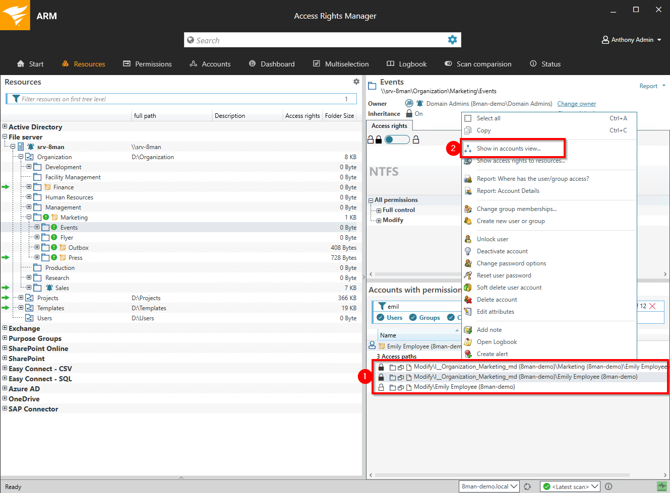Open the Resources panel settings gear
This screenshot has height=493, width=670.
pos(356,82)
